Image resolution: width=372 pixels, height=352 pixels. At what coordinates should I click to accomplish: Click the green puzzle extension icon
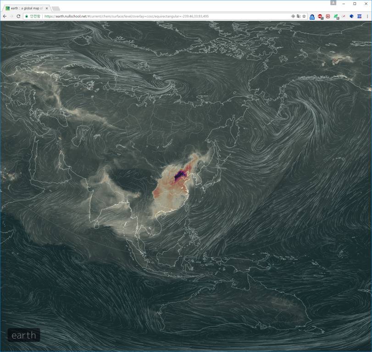336,16
